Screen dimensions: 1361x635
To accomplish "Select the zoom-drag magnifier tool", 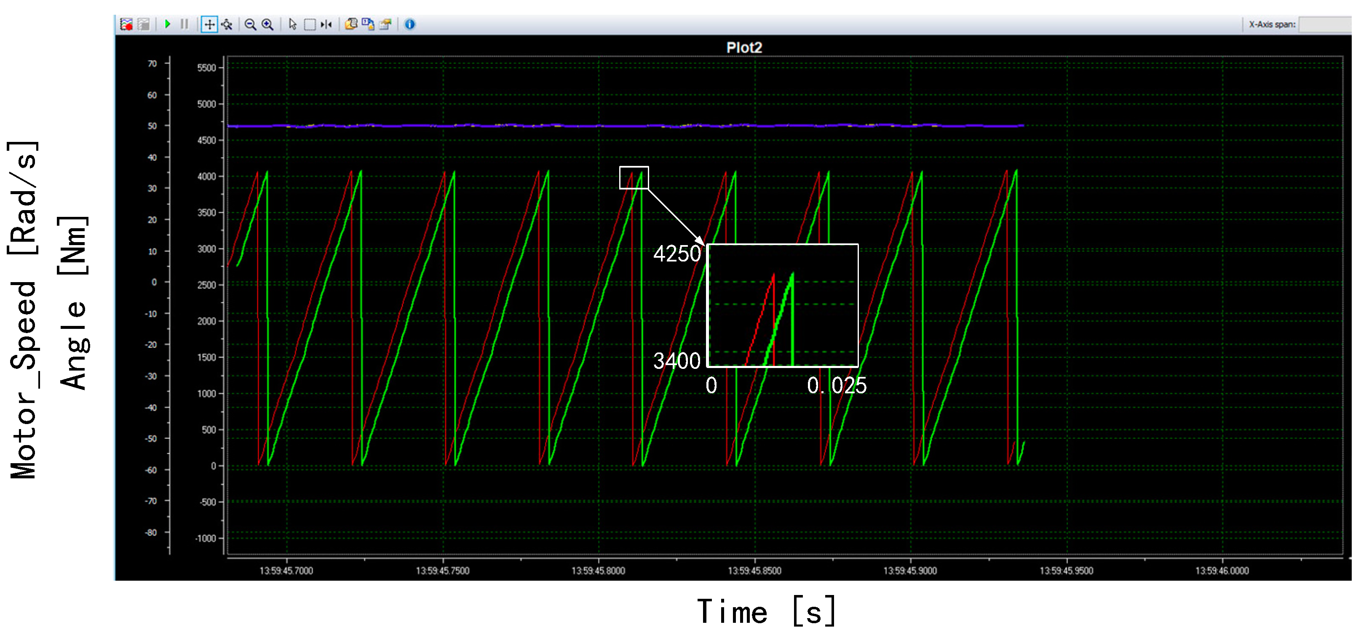I will pyautogui.click(x=228, y=24).
